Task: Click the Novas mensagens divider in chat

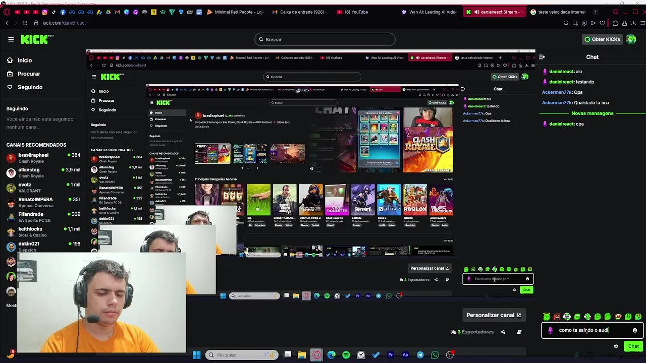Action: click(593, 113)
